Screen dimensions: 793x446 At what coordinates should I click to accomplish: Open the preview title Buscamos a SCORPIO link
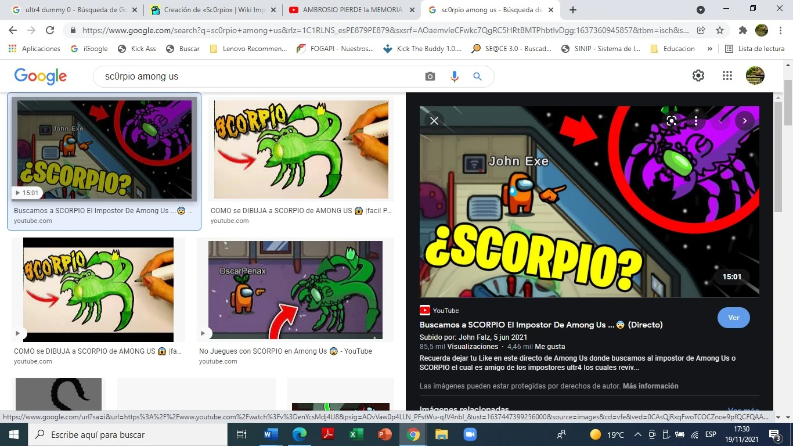coord(541,325)
